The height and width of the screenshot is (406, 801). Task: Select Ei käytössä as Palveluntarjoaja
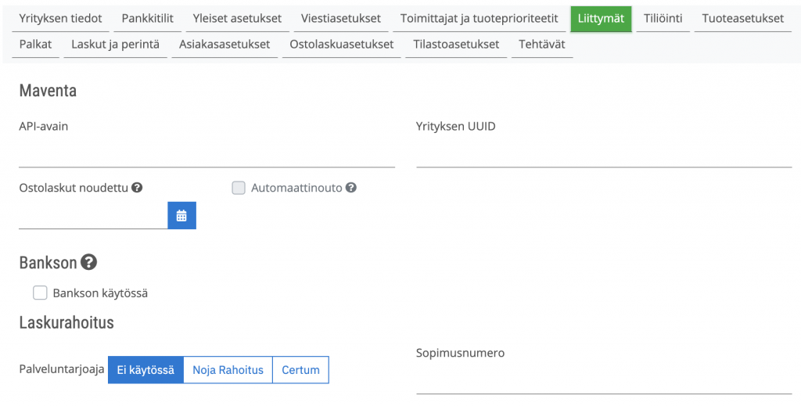(x=145, y=370)
